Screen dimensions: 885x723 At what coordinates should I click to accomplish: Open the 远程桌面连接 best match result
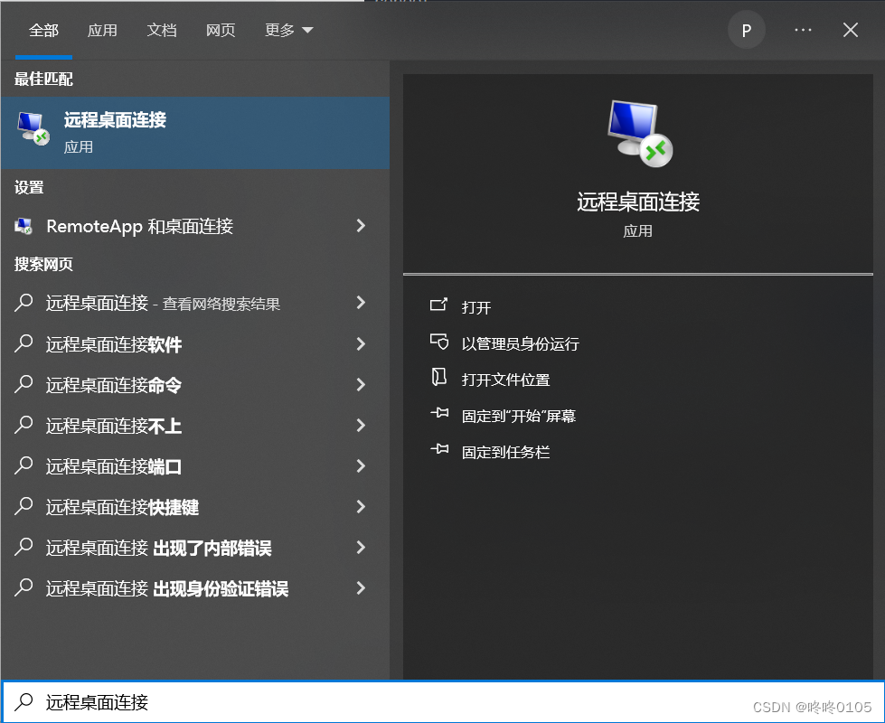195,133
